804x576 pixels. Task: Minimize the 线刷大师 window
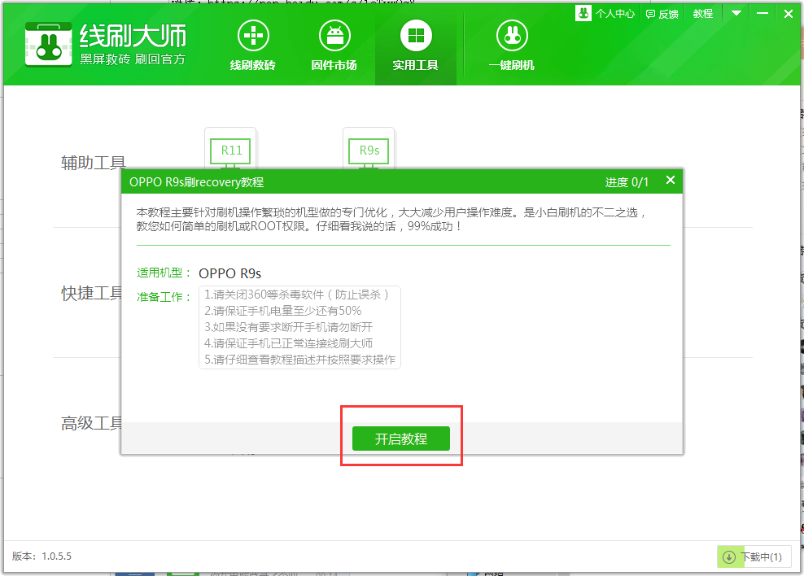762,13
